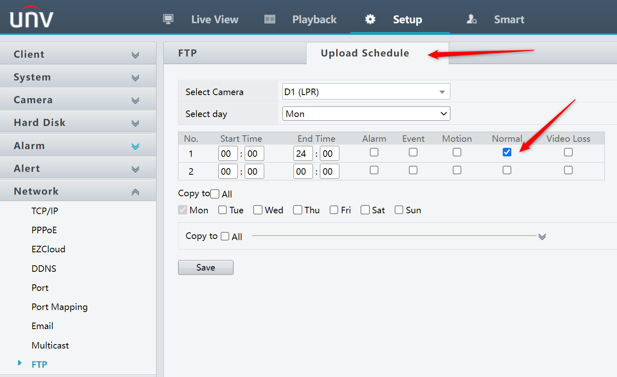Open Smart using the person icon

click(471, 19)
